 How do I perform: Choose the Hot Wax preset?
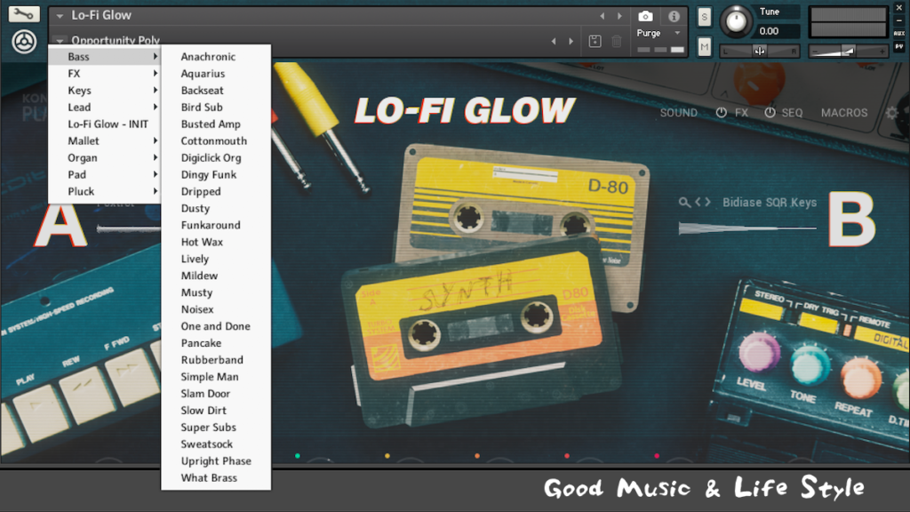pyautogui.click(x=216, y=242)
